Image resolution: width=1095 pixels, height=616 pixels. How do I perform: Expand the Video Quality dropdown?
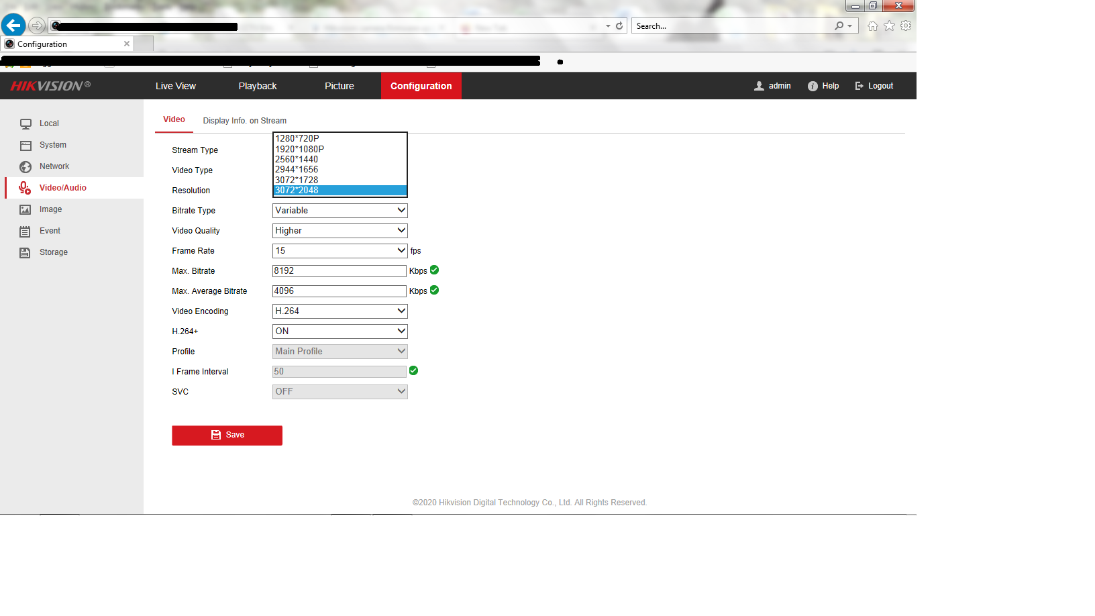[x=340, y=231]
